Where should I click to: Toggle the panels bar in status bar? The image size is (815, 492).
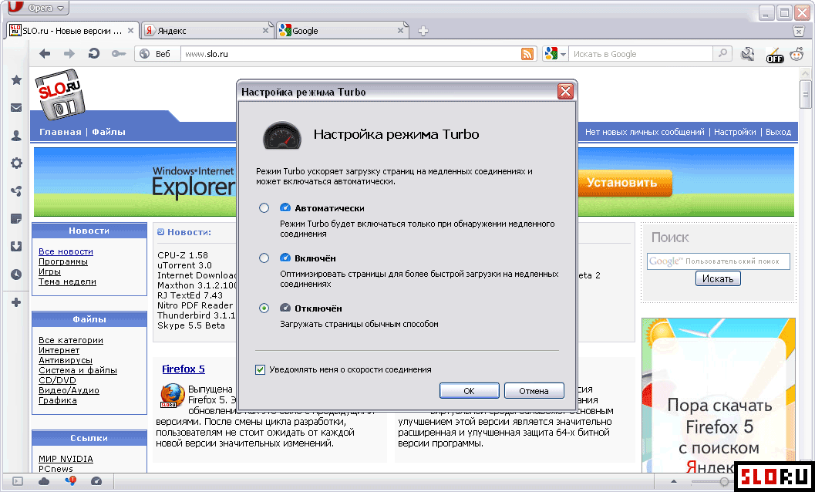pyautogui.click(x=18, y=482)
